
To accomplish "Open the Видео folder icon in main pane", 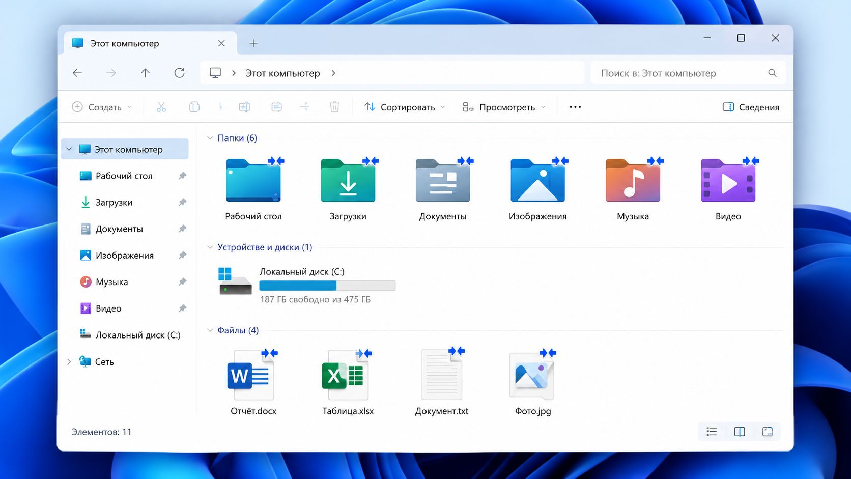I will [x=728, y=181].
